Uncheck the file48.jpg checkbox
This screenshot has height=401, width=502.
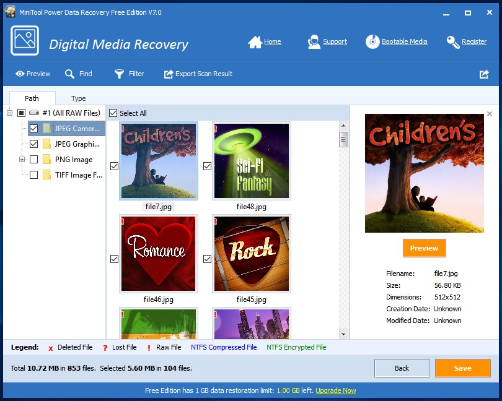pyautogui.click(x=207, y=166)
